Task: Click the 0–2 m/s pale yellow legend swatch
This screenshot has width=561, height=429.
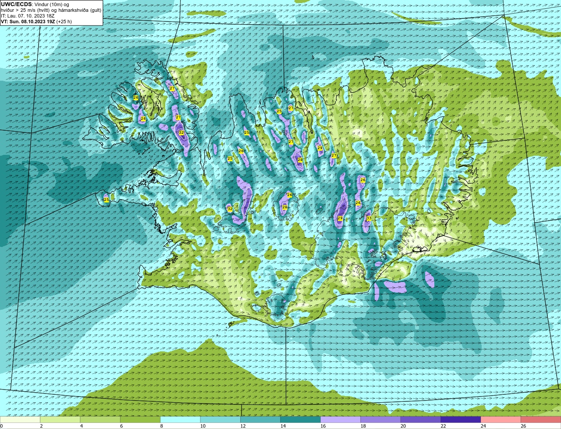Action: [20, 419]
